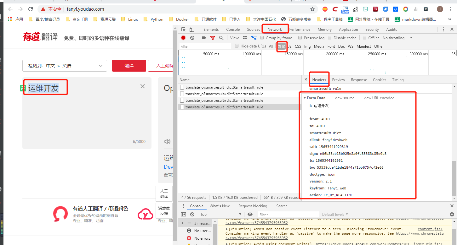Click the Chrome page reload icon

click(31, 9)
